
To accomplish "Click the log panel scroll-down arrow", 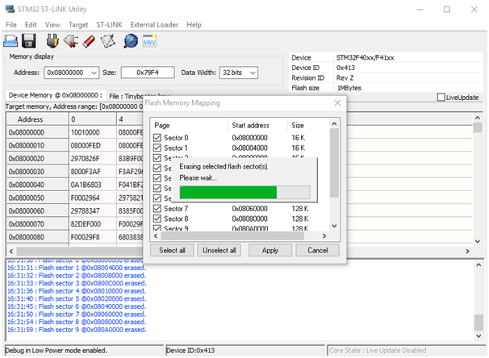I will click(x=479, y=335).
